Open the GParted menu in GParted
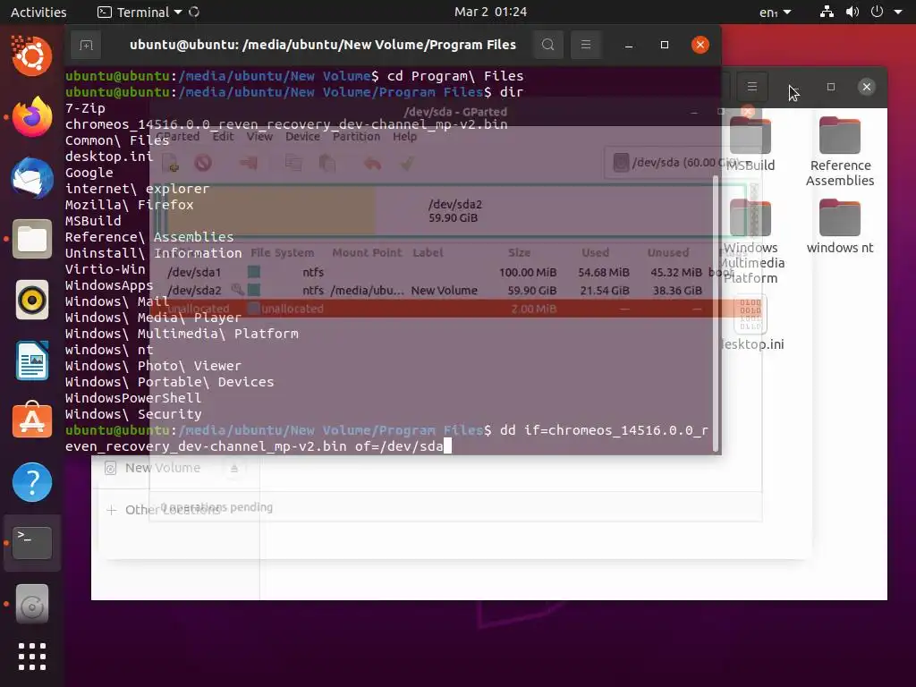 click(178, 136)
